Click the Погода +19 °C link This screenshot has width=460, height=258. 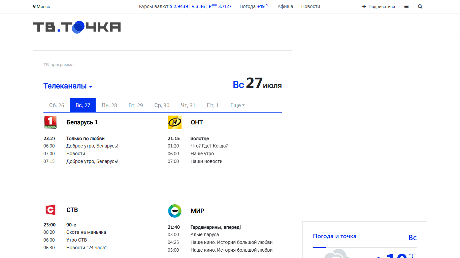(255, 6)
